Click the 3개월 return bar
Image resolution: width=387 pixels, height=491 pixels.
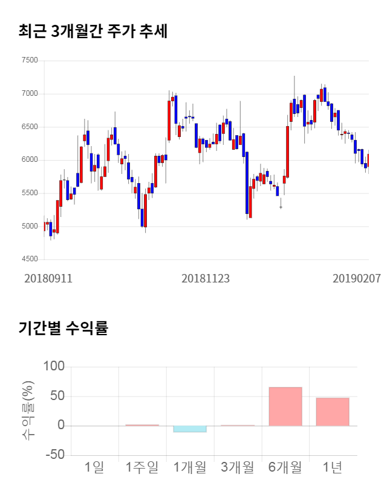[237, 426]
